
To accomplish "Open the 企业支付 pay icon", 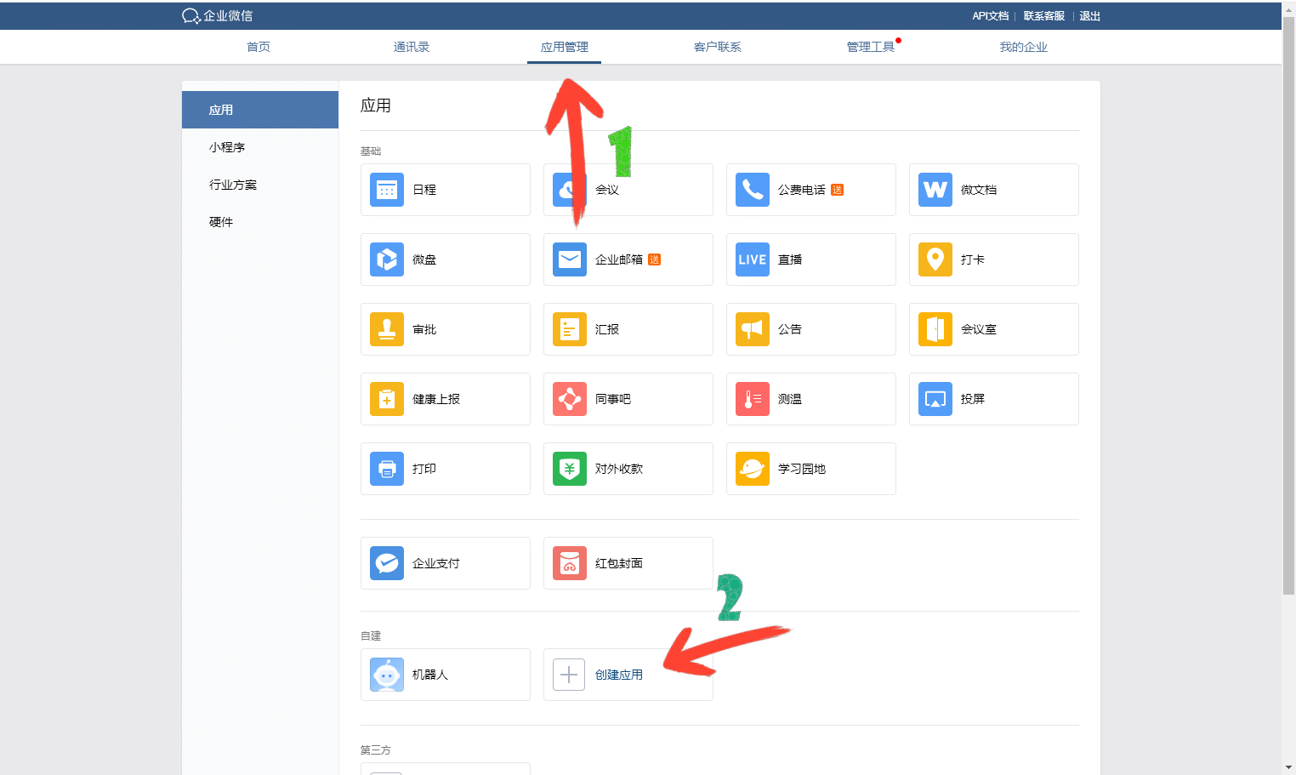I will [x=387, y=563].
